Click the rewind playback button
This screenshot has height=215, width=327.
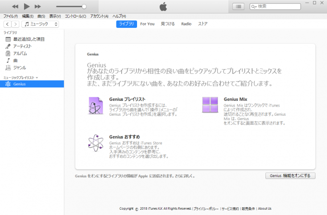(x=15, y=6)
